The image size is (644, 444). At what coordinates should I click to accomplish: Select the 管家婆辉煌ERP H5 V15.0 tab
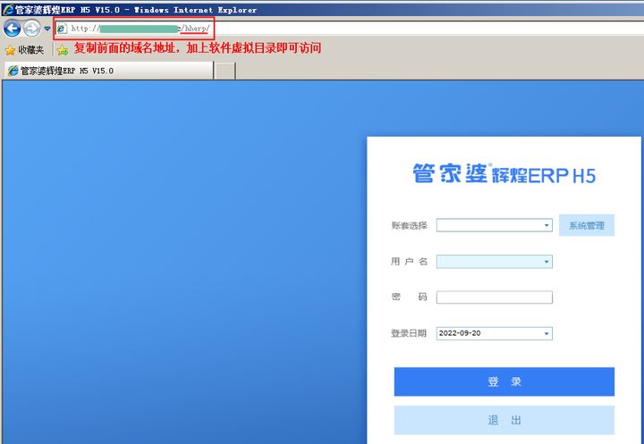coord(109,71)
